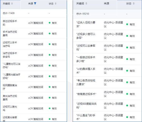Click 有效 status for "icl的晶体植入手术"
Viewport: 142px width, 122px height.
pos(132,71)
